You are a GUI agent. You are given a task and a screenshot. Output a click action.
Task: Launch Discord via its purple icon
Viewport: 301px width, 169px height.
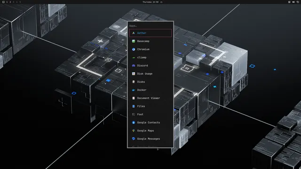click(x=134, y=66)
